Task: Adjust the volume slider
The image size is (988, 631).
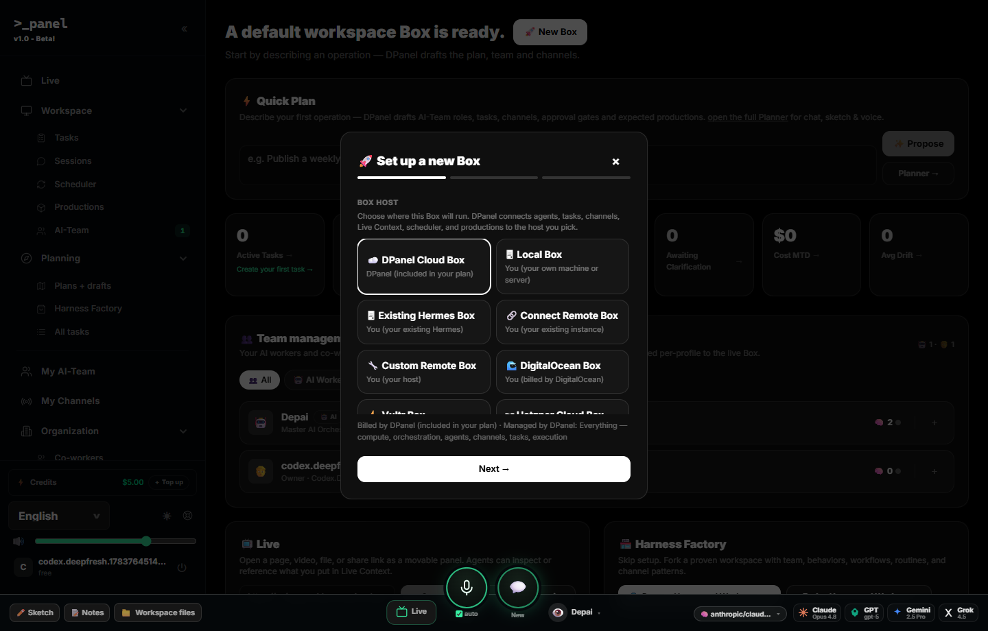Action: click(115, 541)
